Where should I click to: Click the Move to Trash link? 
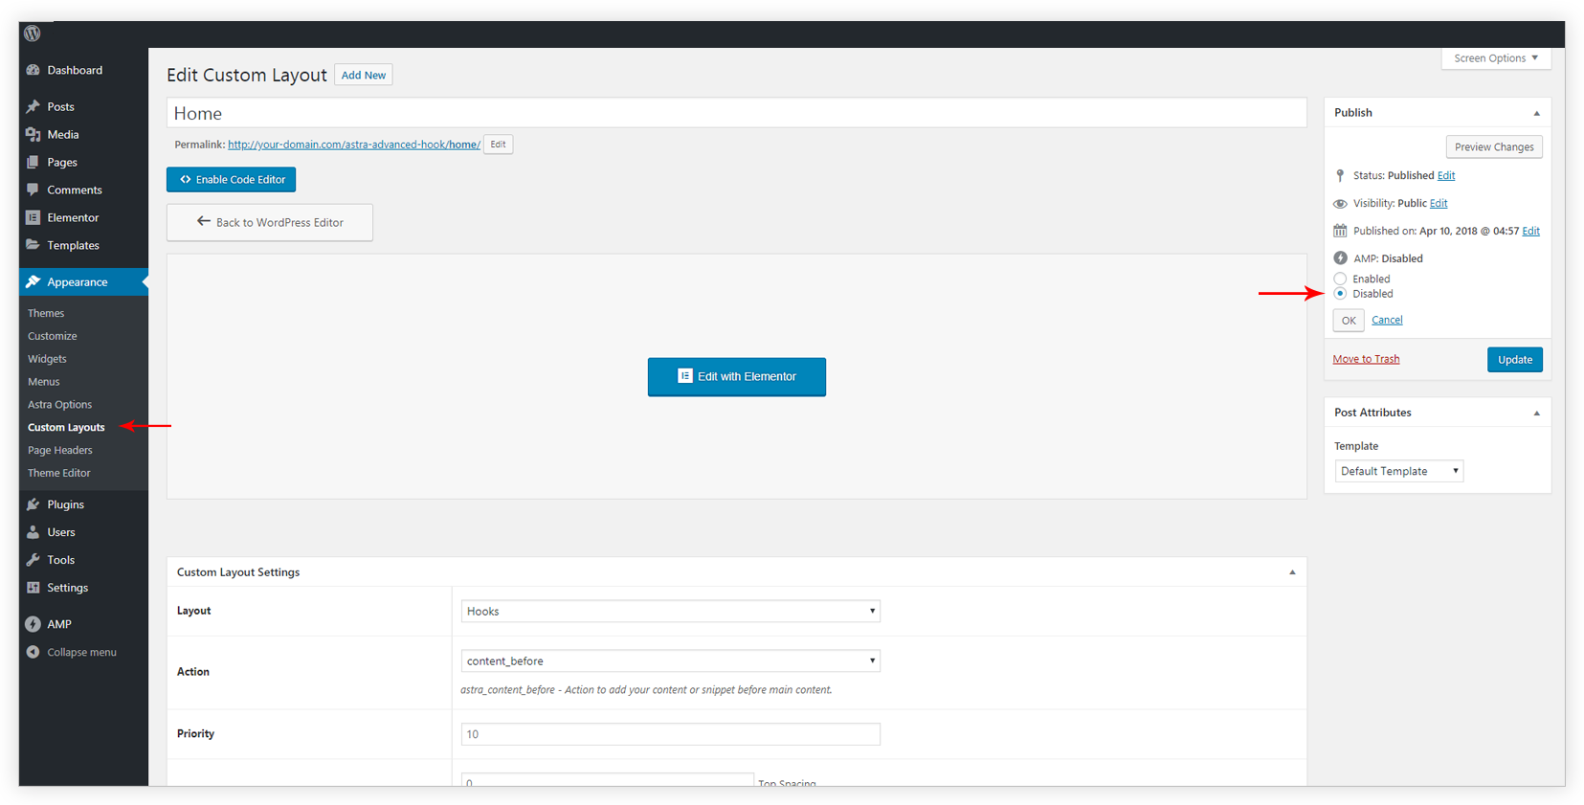point(1366,359)
